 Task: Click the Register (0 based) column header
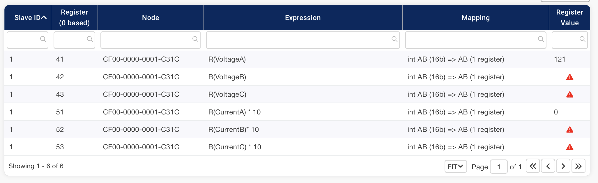click(x=74, y=17)
